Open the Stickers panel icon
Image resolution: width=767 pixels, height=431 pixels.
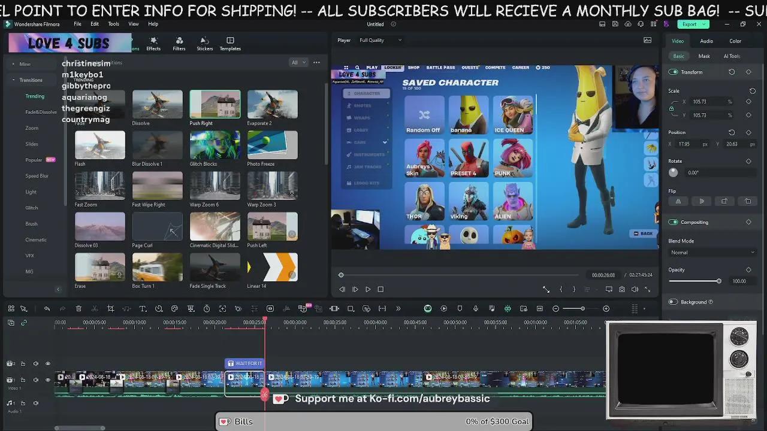pos(205,44)
